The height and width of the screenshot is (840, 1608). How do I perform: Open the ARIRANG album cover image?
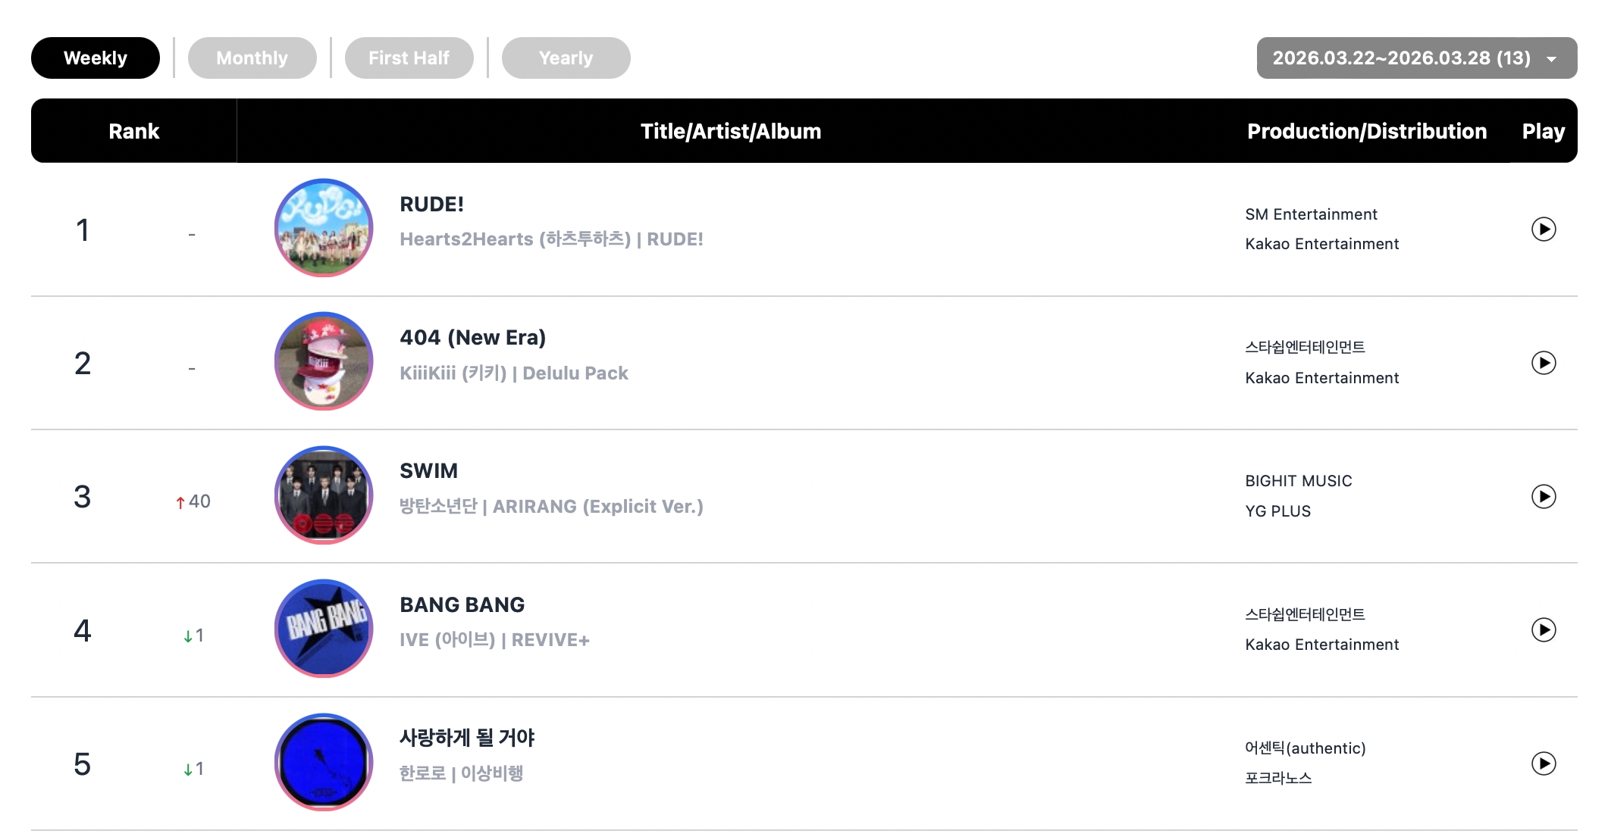[324, 495]
